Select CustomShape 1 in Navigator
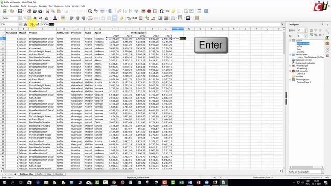331x186 pixels. (304, 82)
